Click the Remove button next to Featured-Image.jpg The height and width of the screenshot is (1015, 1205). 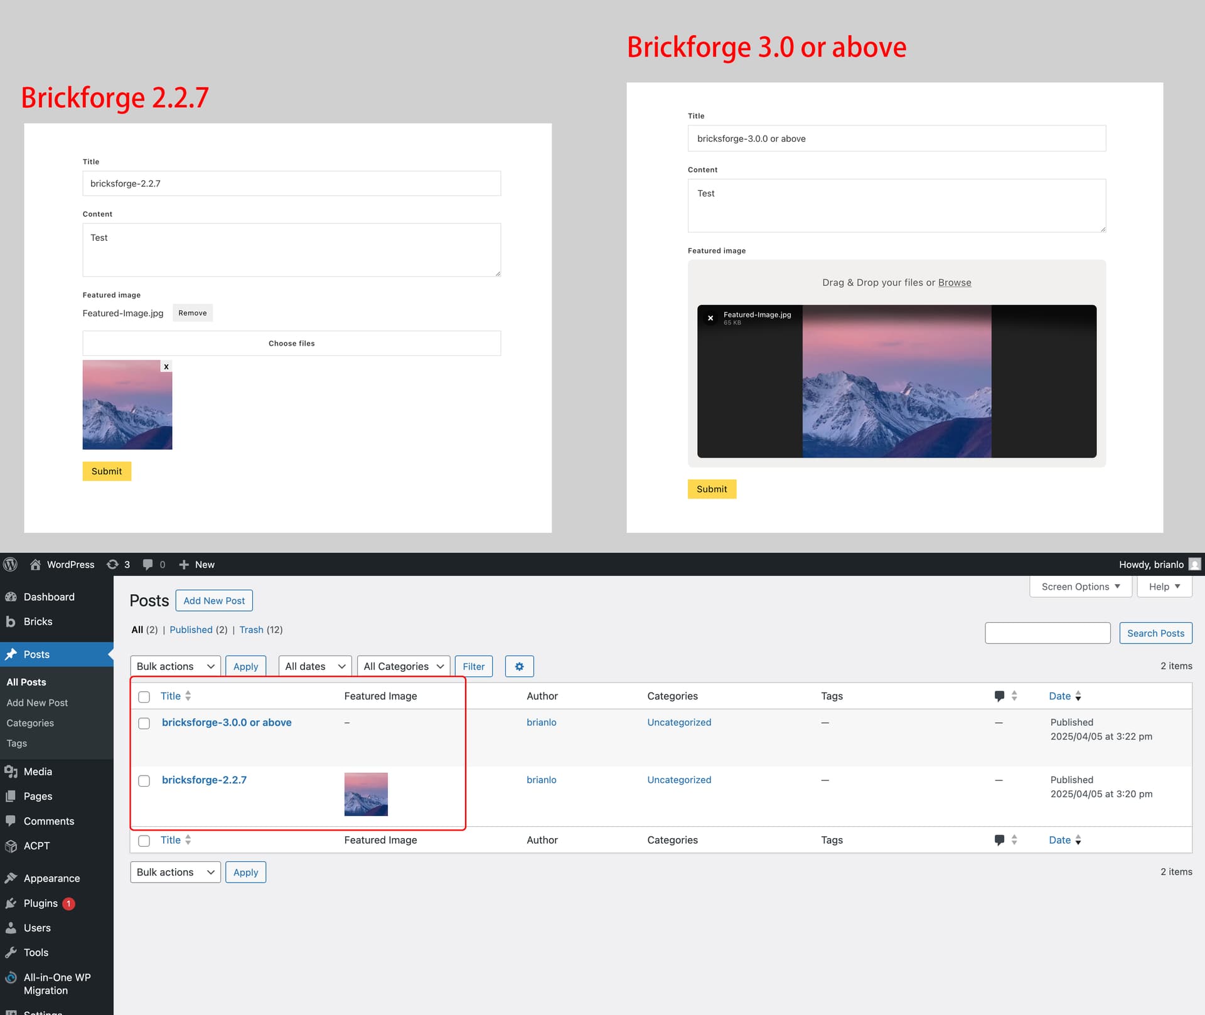tap(192, 313)
